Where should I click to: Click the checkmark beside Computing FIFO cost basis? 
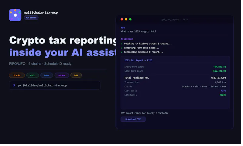[x=122, y=48]
